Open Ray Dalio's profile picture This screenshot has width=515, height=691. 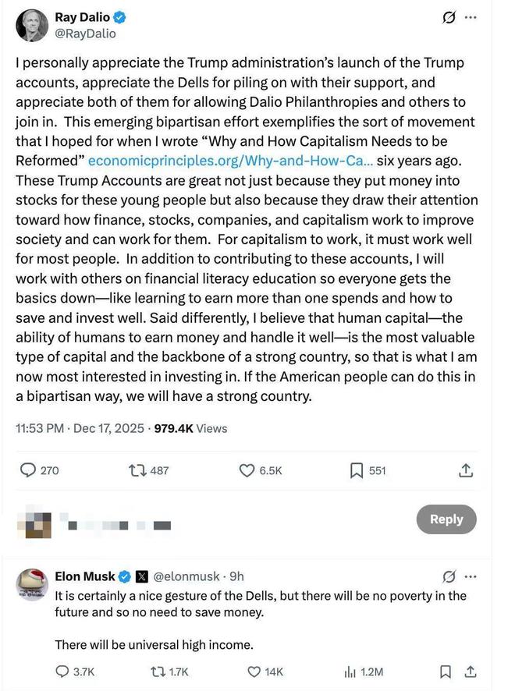click(32, 26)
